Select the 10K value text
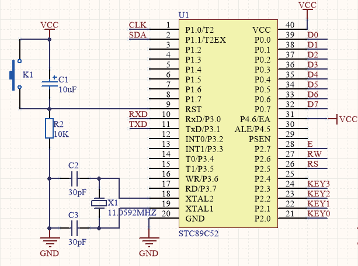358x266 pixels. [x=61, y=134]
